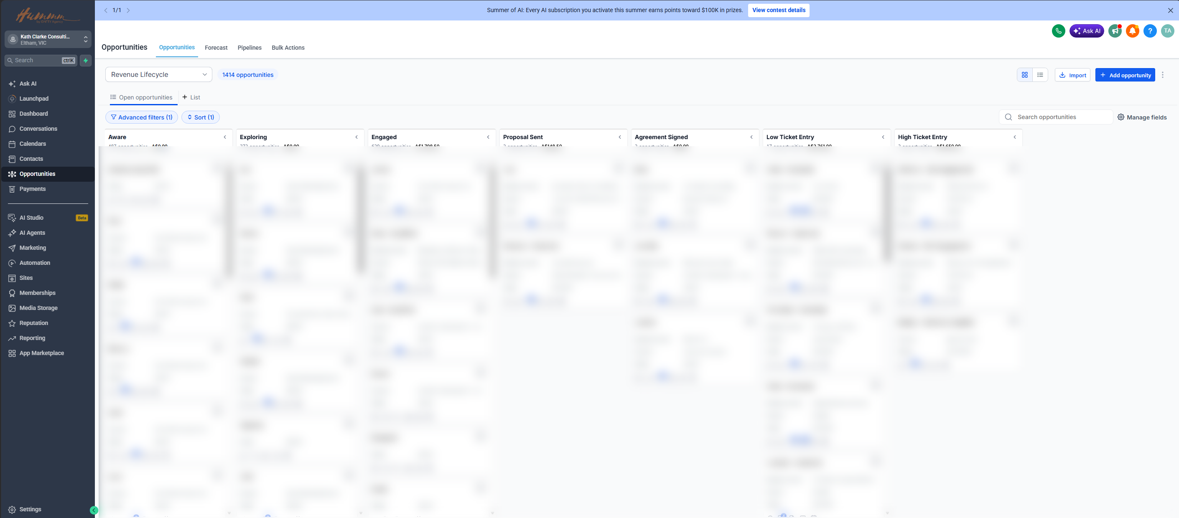Collapse the Proposal Sent stage column
1179x518 pixels.
pos(620,137)
